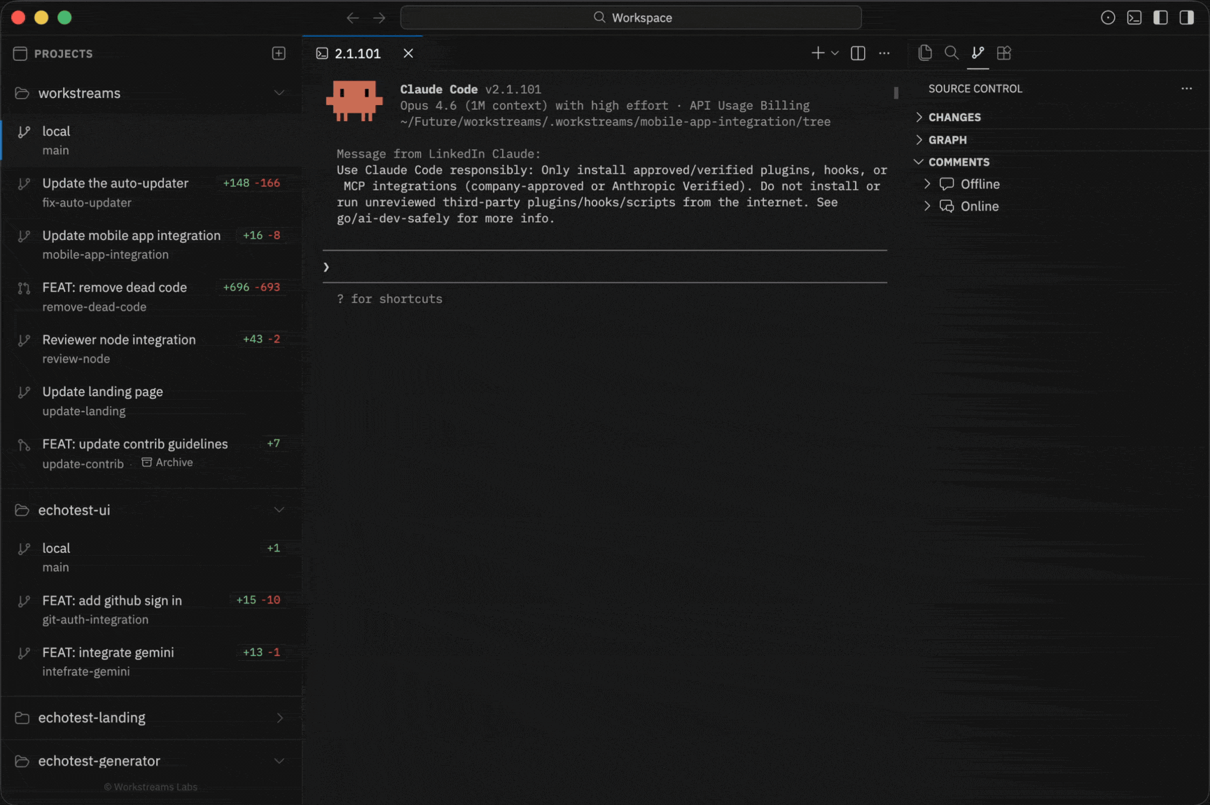Open the editor more-actions menu
The height and width of the screenshot is (805, 1210).
[x=884, y=52]
